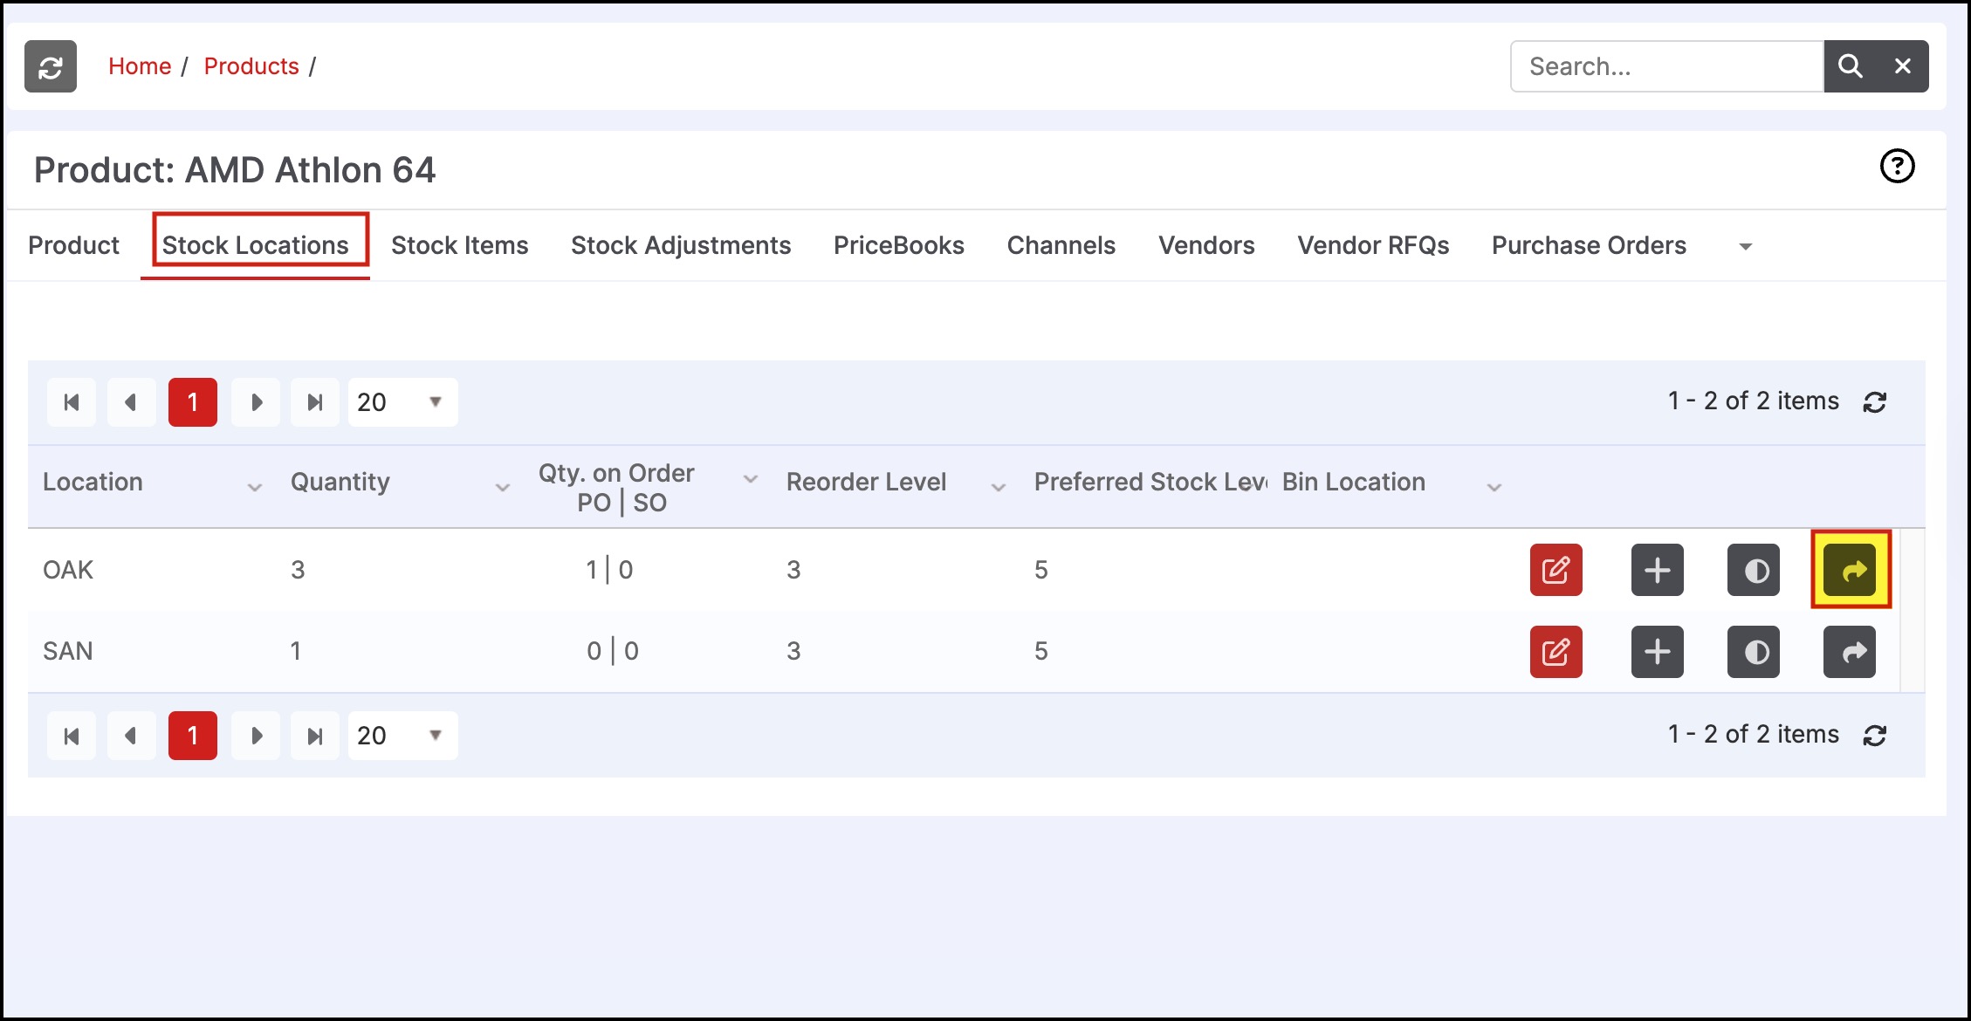The height and width of the screenshot is (1021, 1971).
Task: Refresh the grid using the top pager reload icon
Action: 1874,402
